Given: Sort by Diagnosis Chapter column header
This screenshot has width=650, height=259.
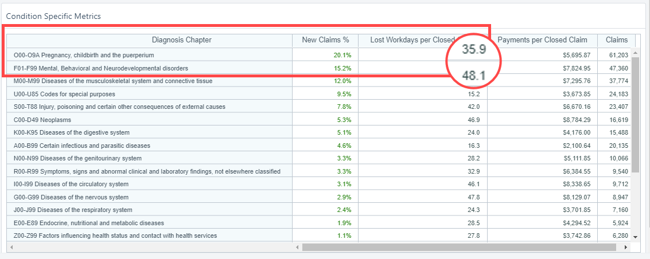Looking at the screenshot, I should click(x=181, y=40).
